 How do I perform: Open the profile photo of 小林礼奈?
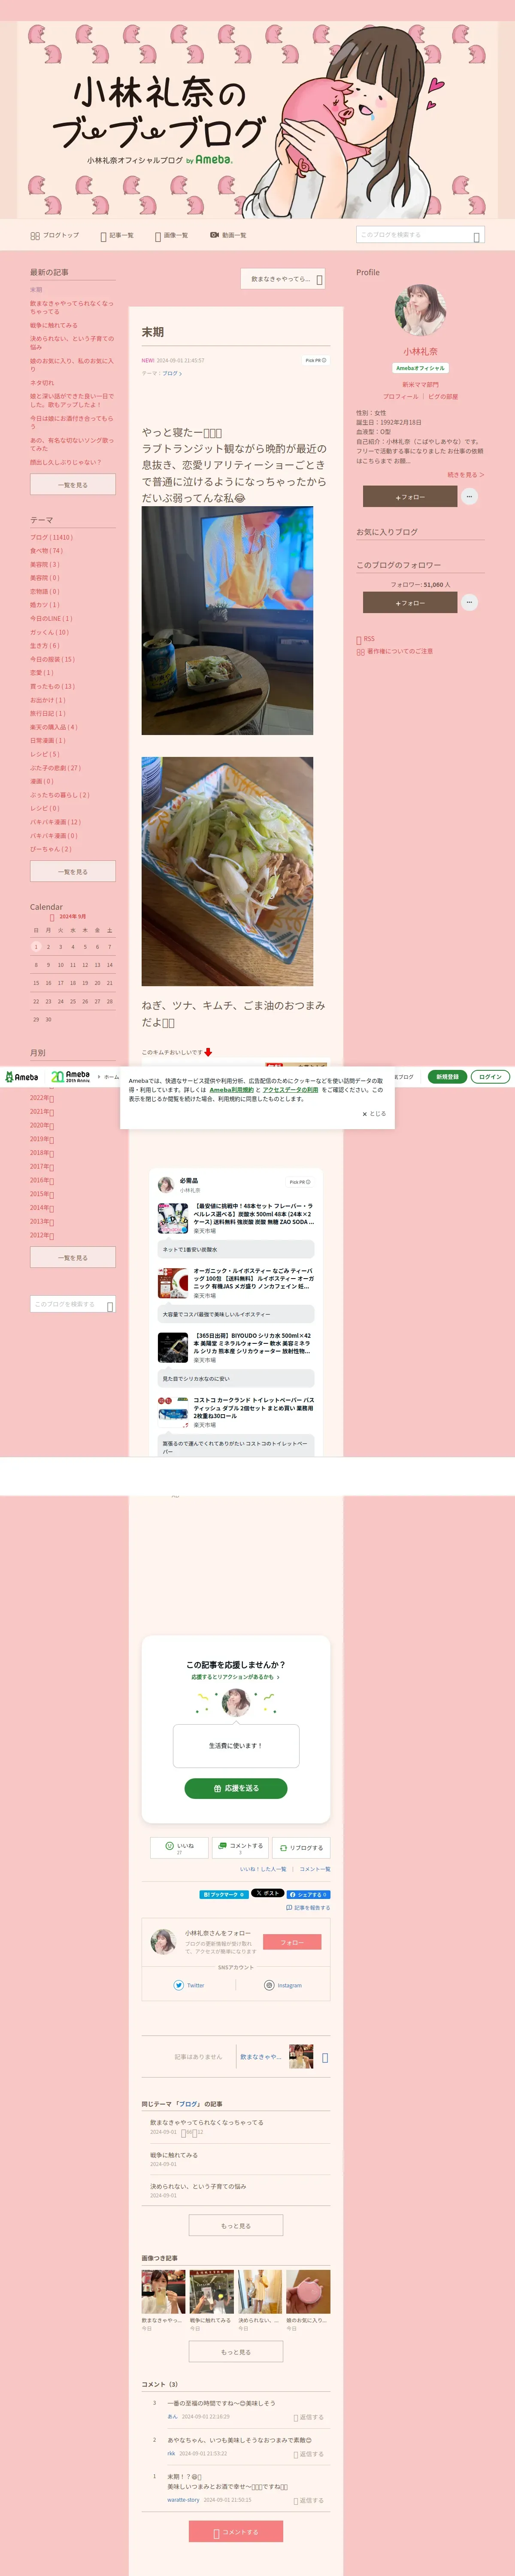click(x=420, y=309)
